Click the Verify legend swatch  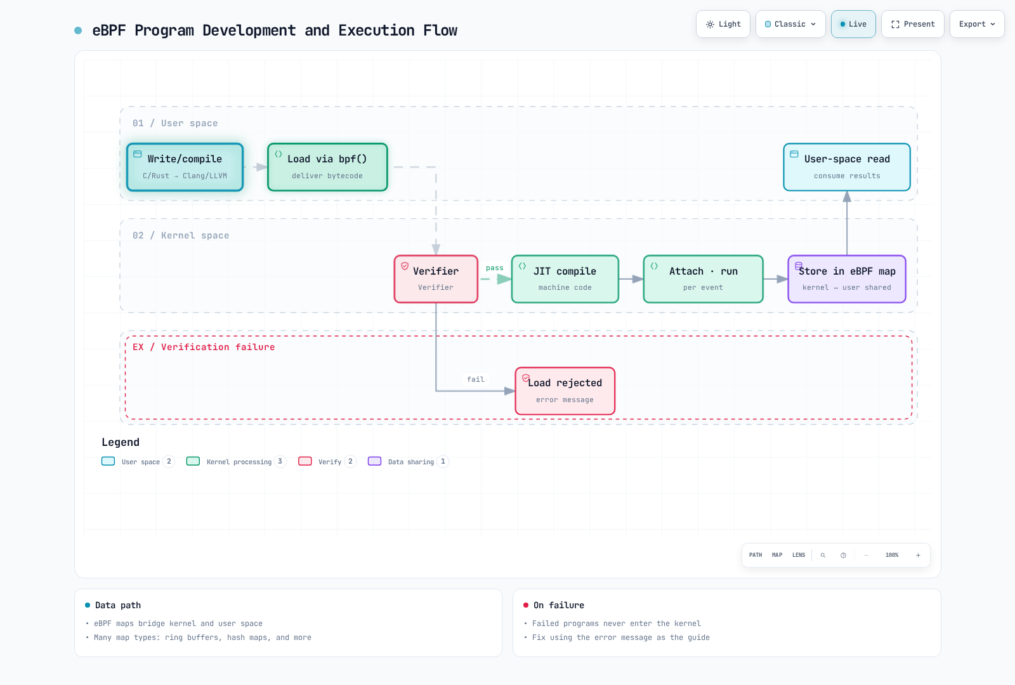point(305,461)
